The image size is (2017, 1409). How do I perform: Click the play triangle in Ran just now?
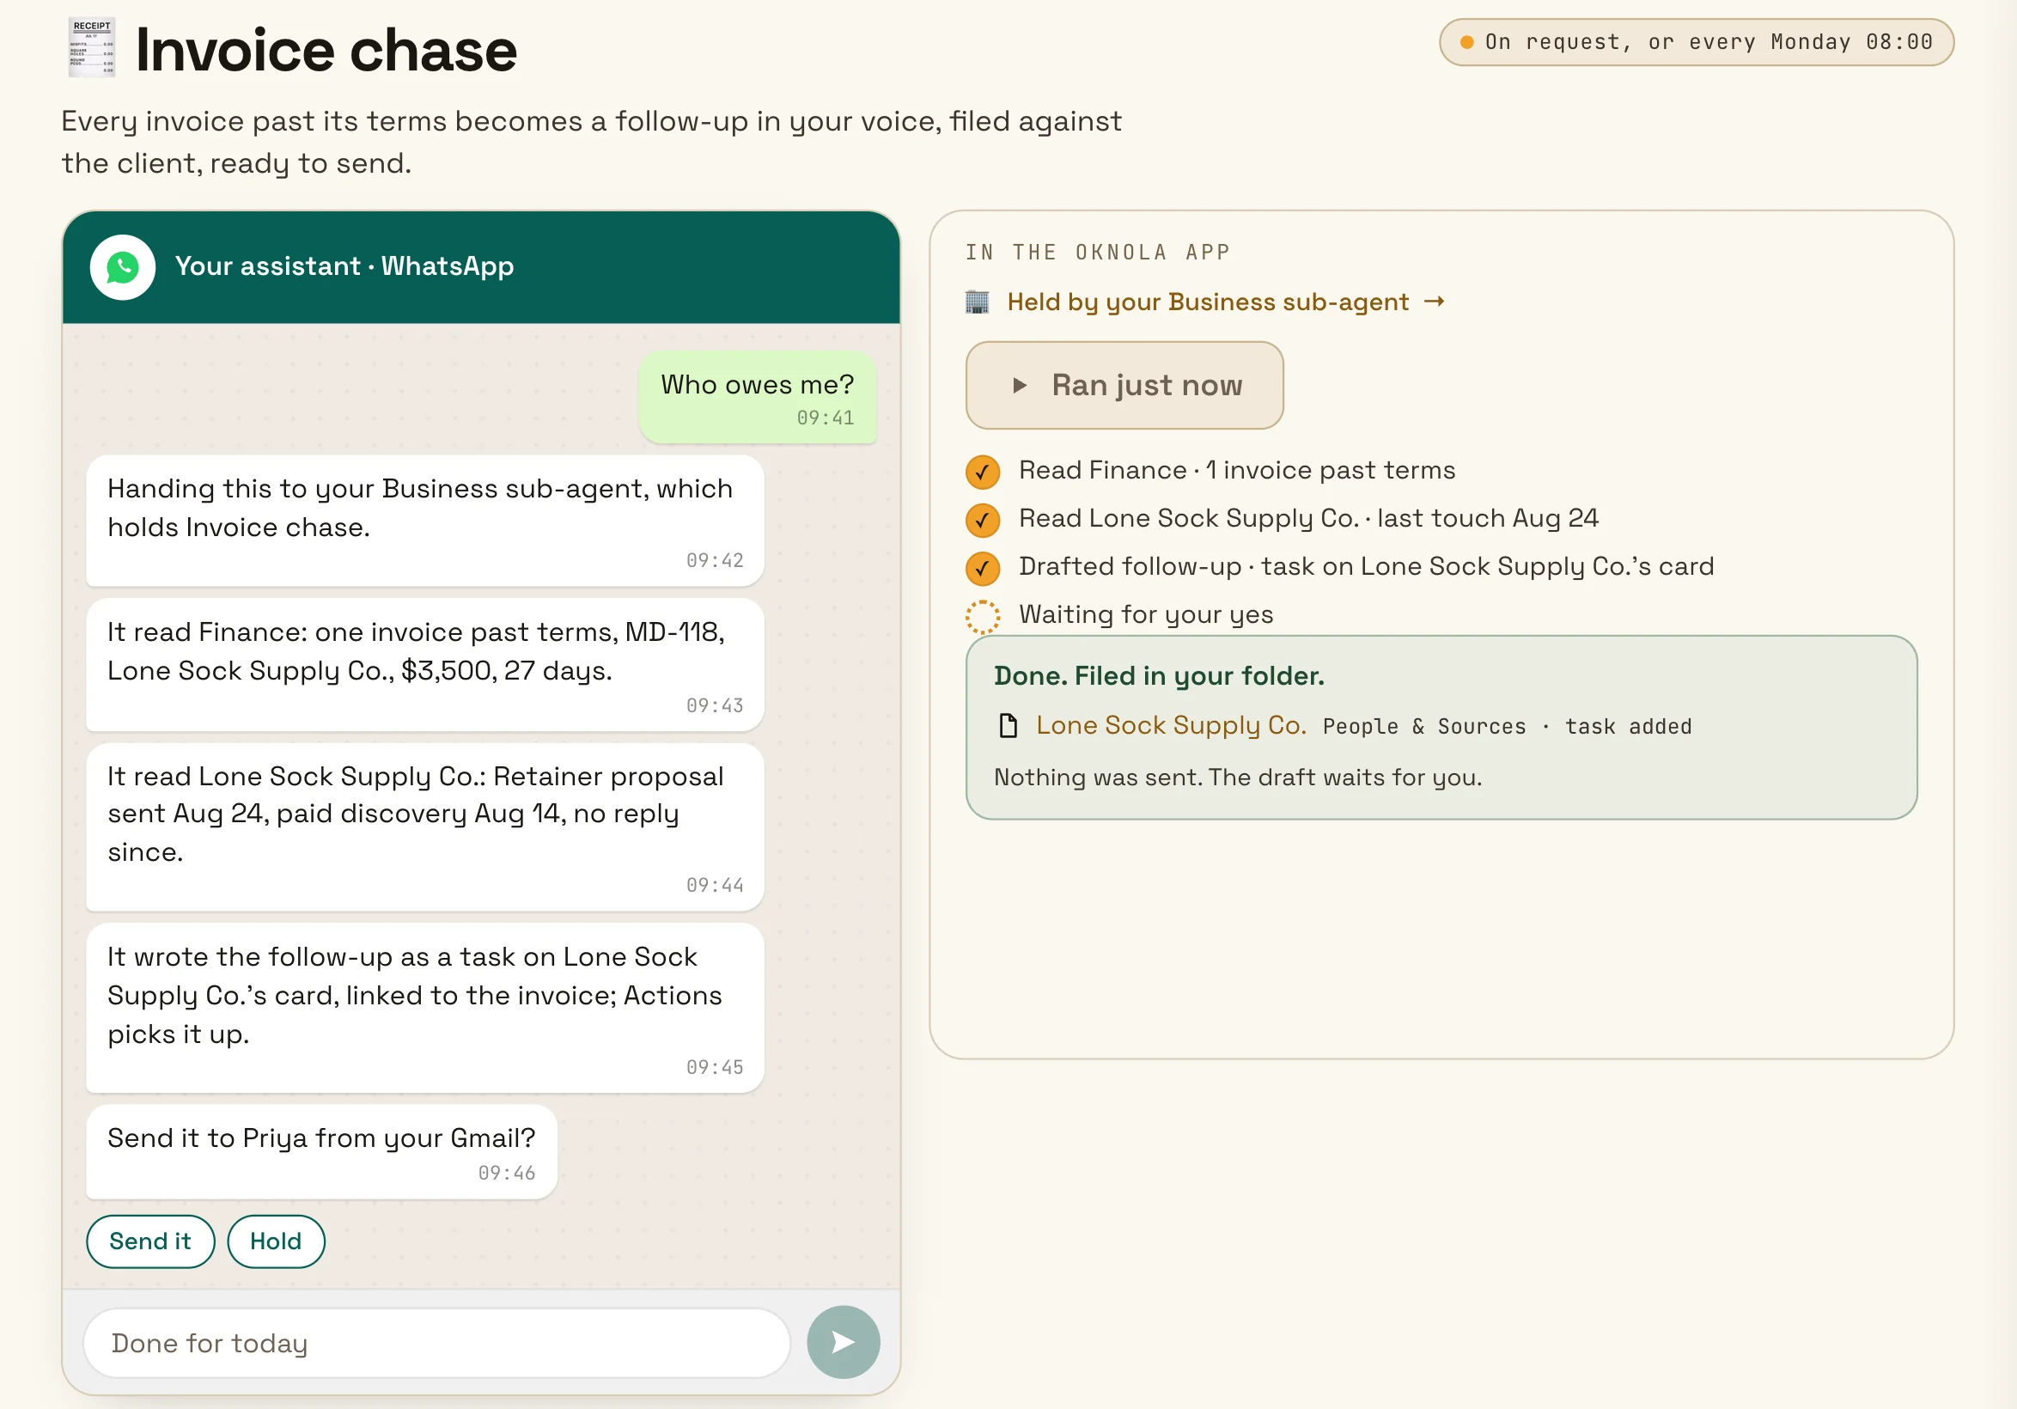point(1019,386)
